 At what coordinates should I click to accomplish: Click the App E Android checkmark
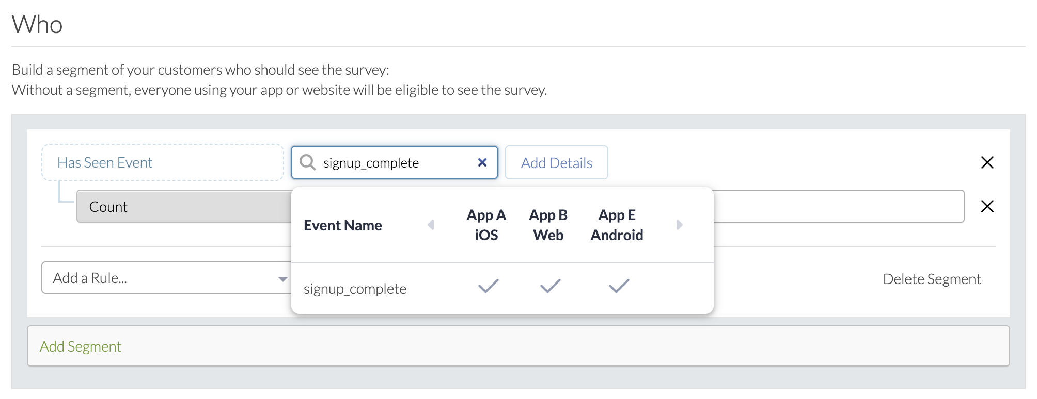[x=619, y=286]
